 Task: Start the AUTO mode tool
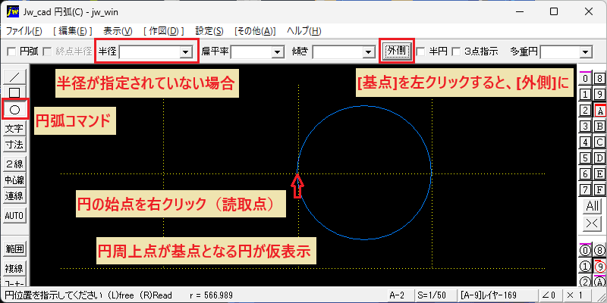(14, 215)
